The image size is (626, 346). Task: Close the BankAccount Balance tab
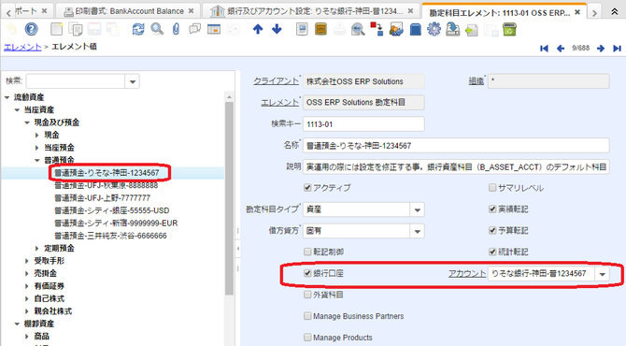pos(192,11)
